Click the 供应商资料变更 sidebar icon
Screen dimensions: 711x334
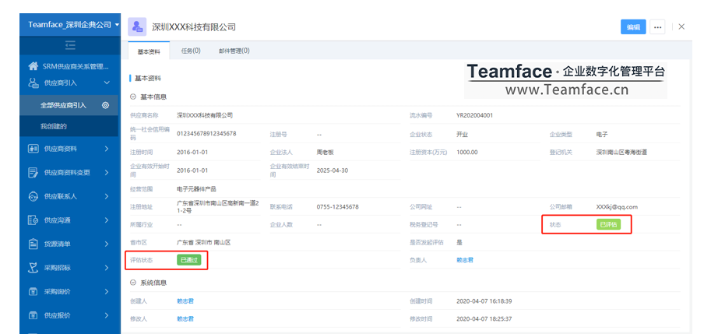33,172
